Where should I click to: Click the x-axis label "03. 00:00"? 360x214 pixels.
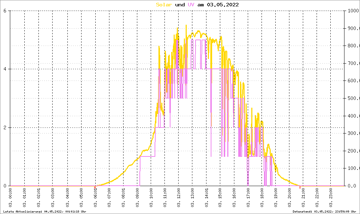click(x=10, y=197)
